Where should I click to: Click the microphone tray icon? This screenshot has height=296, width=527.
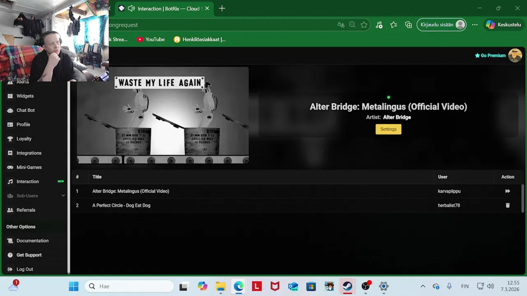pos(449,286)
